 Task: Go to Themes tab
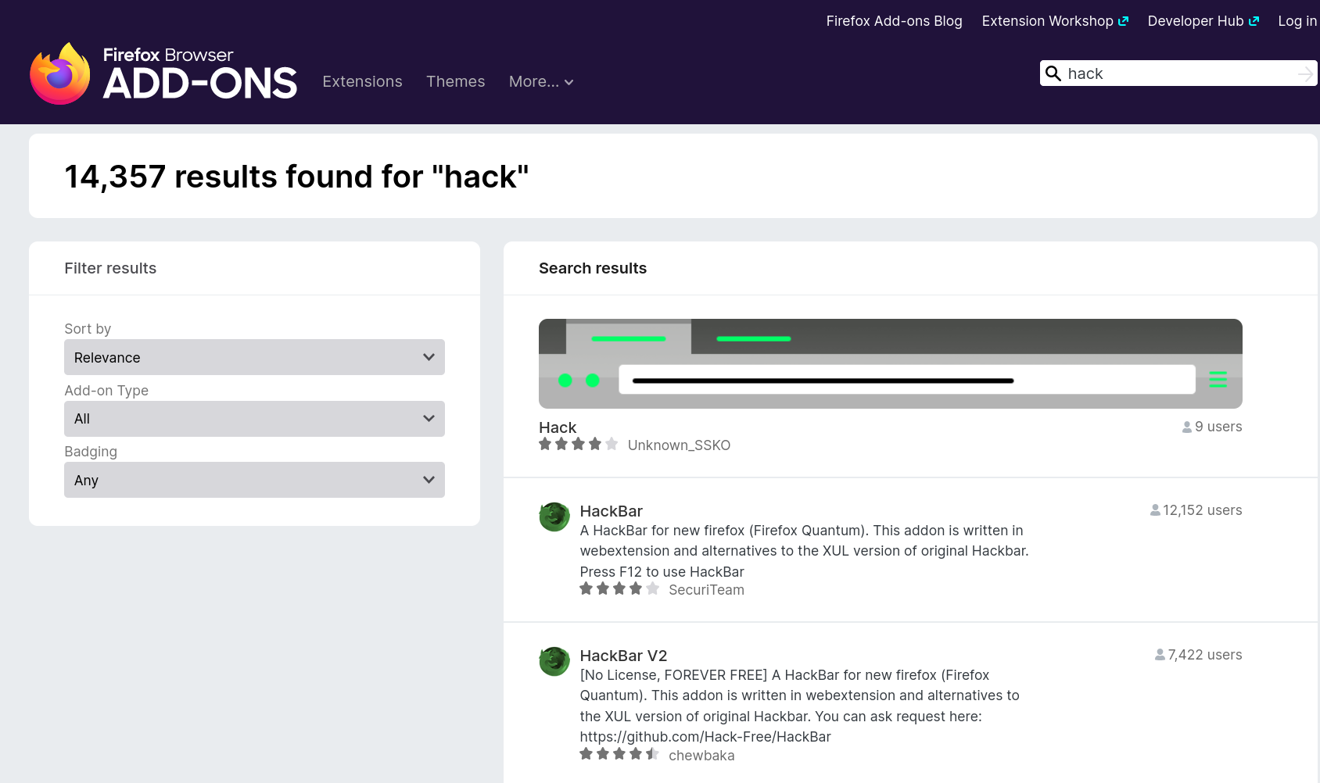tap(455, 81)
